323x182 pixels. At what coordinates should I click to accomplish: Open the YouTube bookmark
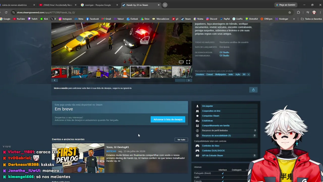pyautogui.click(x=19, y=19)
